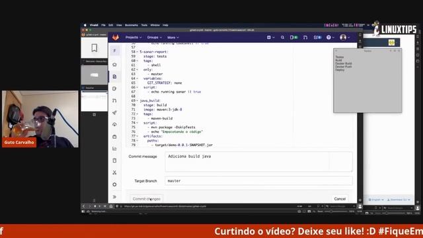Click into the Target Branch field
The image size is (423, 238).
pos(258,180)
